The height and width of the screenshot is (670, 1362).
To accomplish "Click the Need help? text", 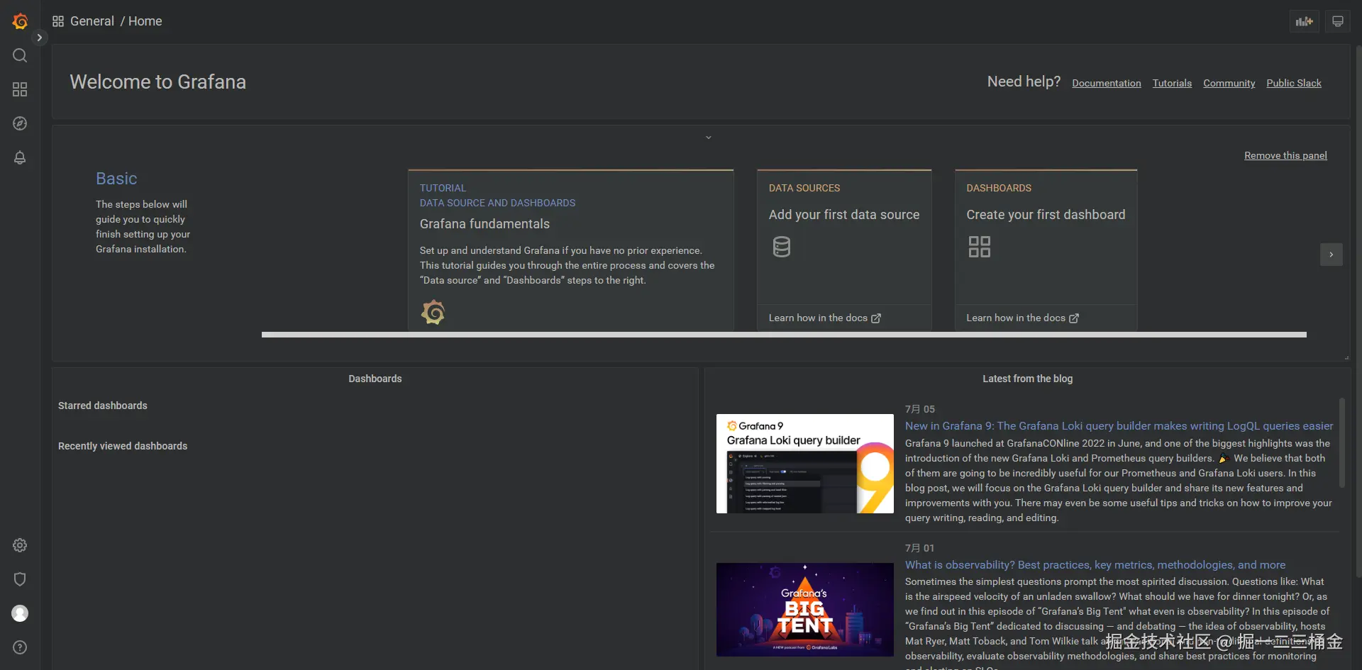I will [x=1024, y=82].
